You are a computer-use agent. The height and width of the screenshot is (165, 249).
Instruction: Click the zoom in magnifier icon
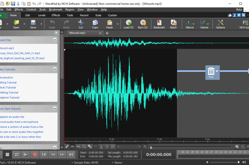pos(237,147)
